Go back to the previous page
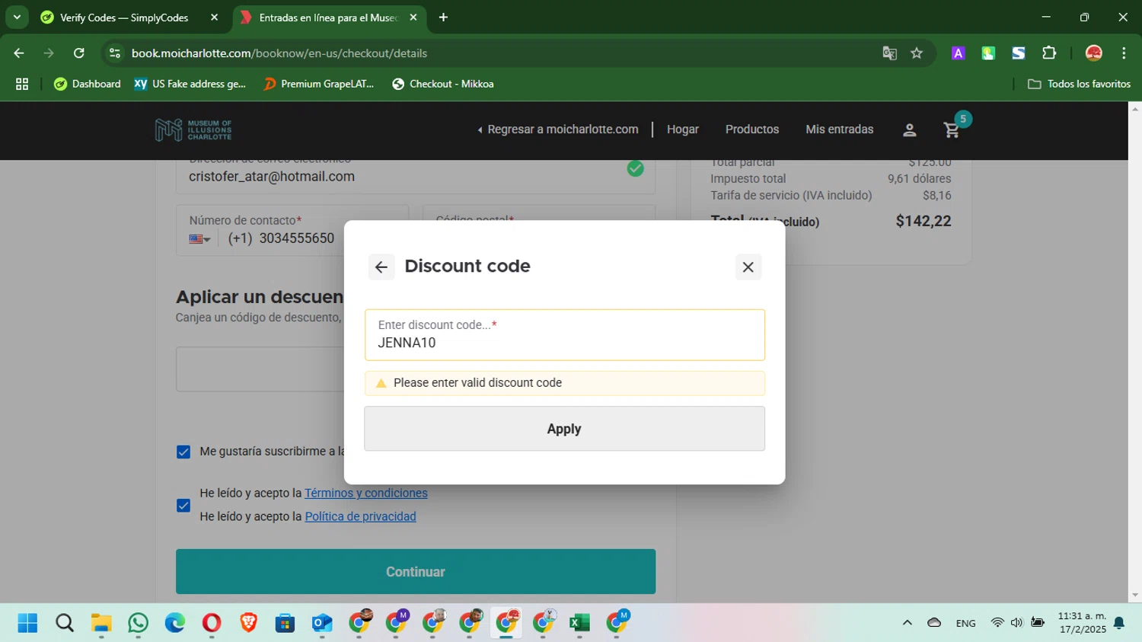The width and height of the screenshot is (1142, 642). tap(19, 53)
